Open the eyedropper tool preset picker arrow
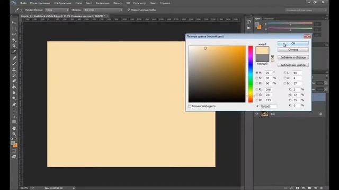The width and height of the screenshot is (339, 190). [x=21, y=10]
